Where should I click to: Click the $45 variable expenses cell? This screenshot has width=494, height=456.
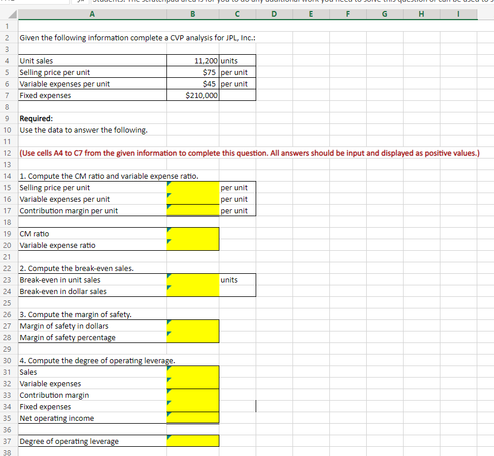point(193,84)
